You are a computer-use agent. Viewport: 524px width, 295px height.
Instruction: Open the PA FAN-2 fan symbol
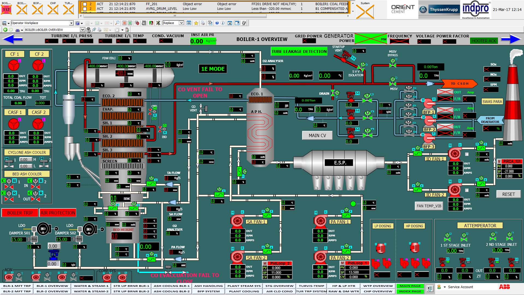point(320,257)
